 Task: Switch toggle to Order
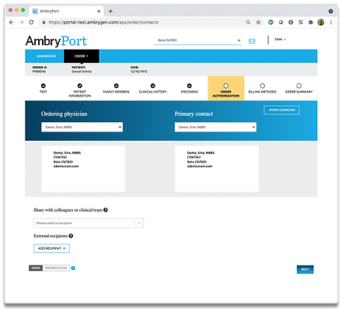[x=36, y=268]
